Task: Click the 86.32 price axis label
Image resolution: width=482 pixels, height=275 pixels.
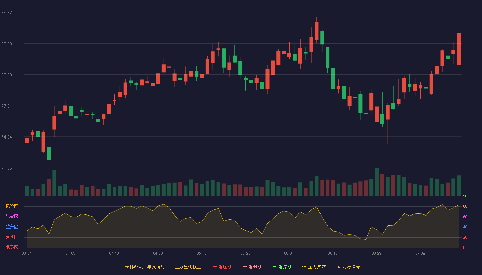Action: coord(7,13)
